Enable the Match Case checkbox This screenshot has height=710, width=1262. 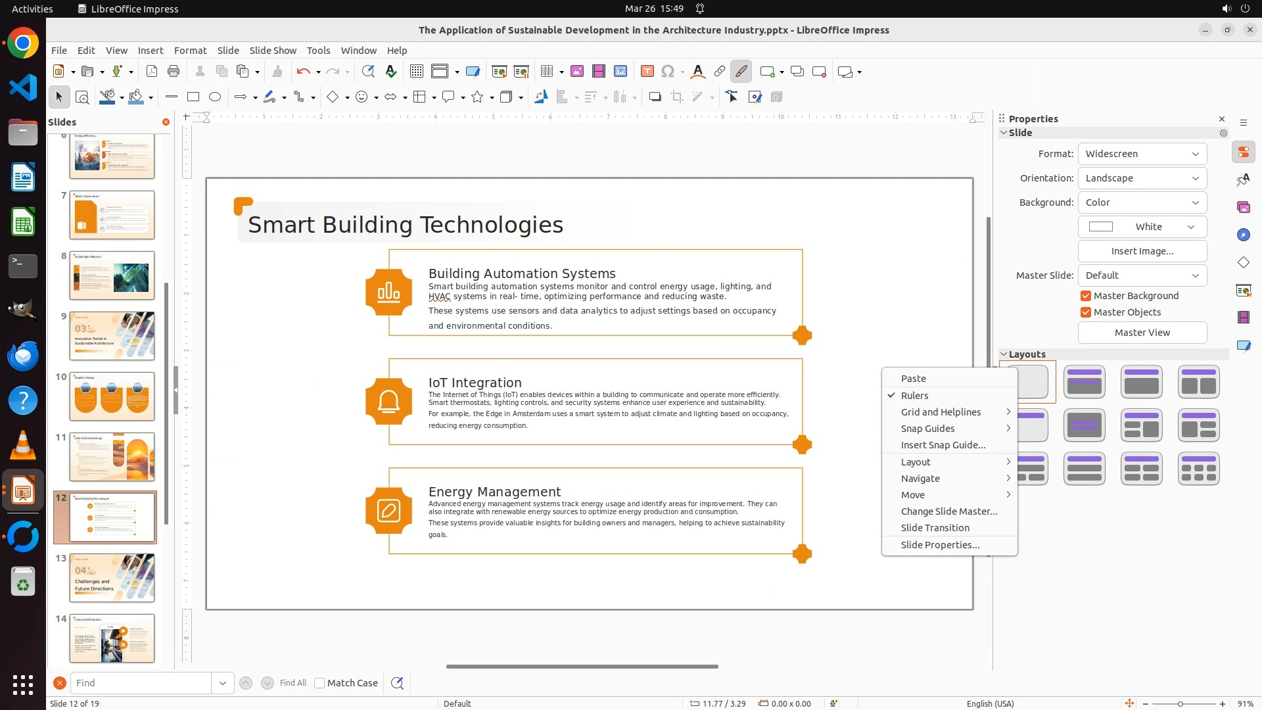pyautogui.click(x=320, y=683)
